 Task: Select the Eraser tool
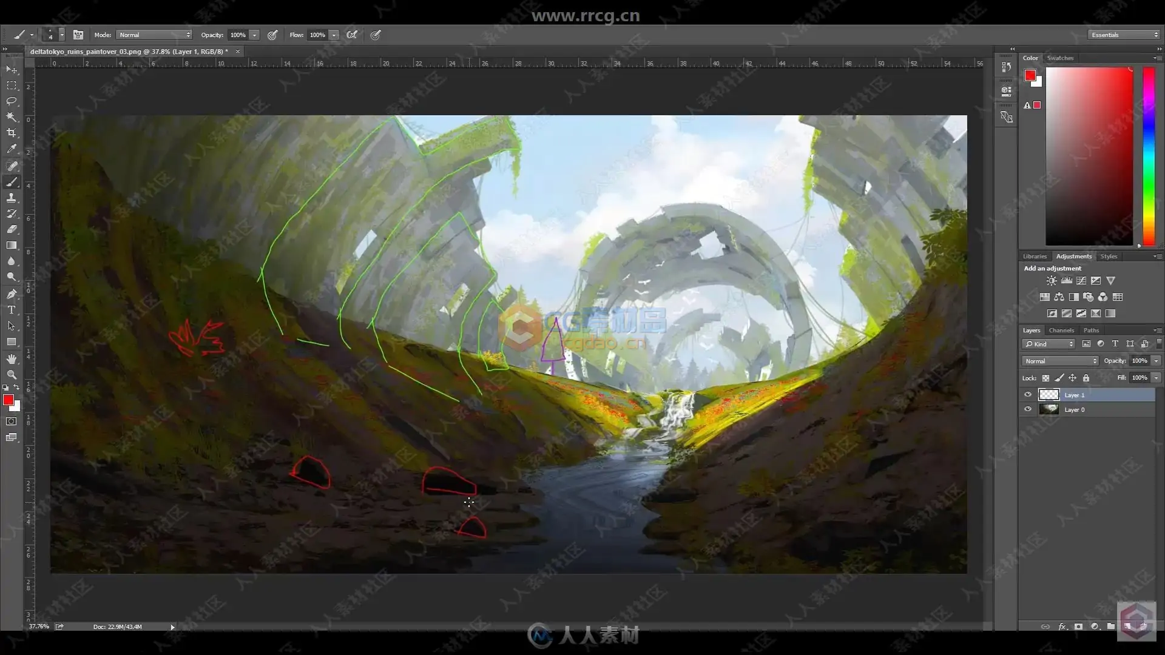(x=12, y=229)
